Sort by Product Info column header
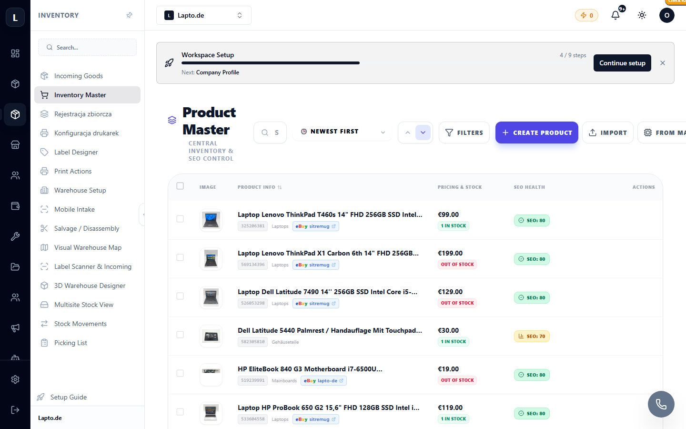Viewport: 686px width, 429px height. (x=260, y=187)
